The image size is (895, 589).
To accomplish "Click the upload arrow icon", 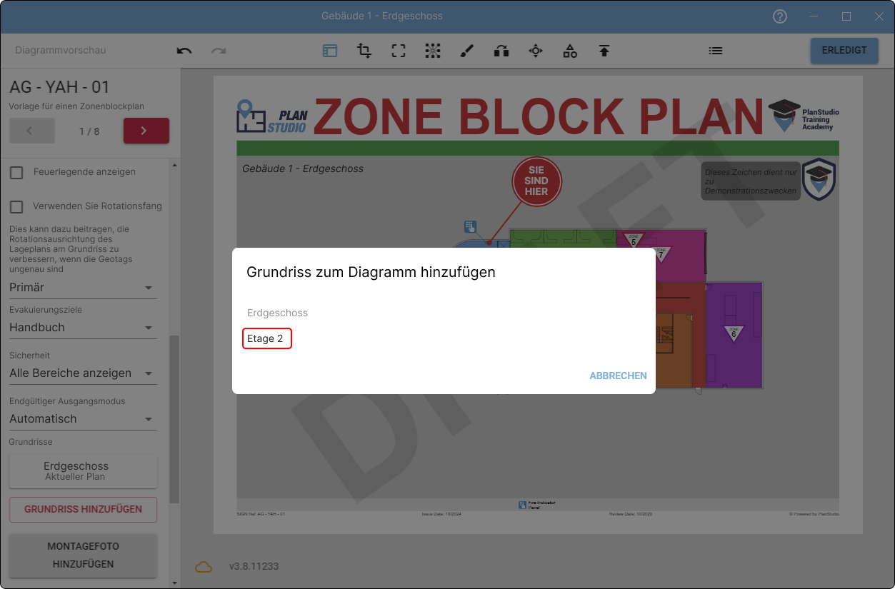I will pyautogui.click(x=604, y=51).
